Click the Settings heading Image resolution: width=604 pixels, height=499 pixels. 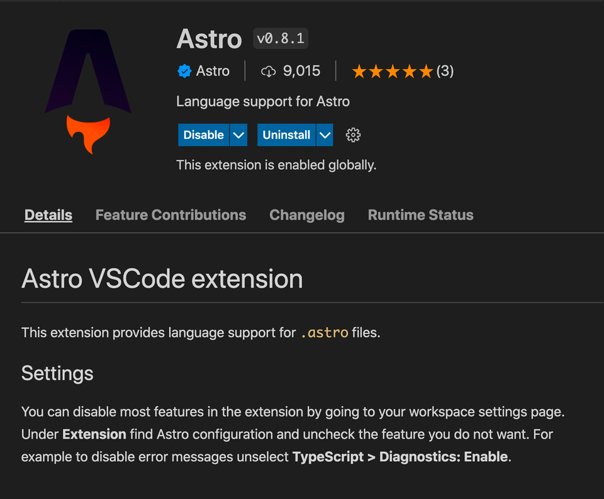pyautogui.click(x=57, y=373)
